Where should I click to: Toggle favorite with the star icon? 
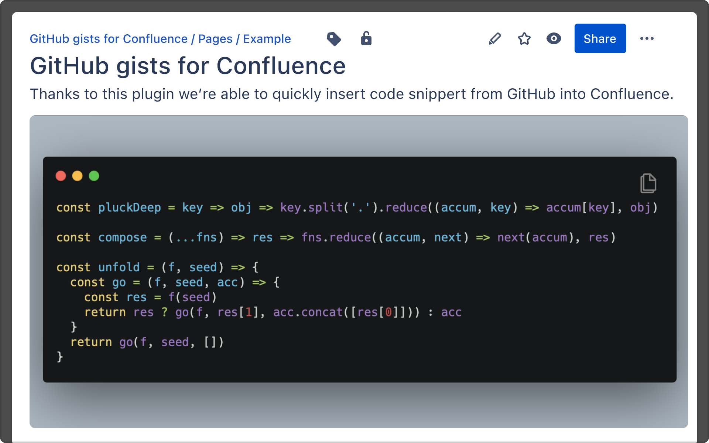tap(524, 38)
